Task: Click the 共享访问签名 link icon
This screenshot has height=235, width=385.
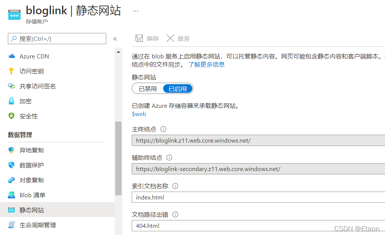Action: click(x=11, y=86)
